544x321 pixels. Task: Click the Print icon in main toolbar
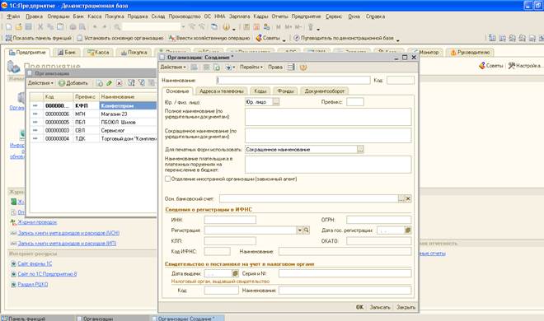[x=73, y=27]
